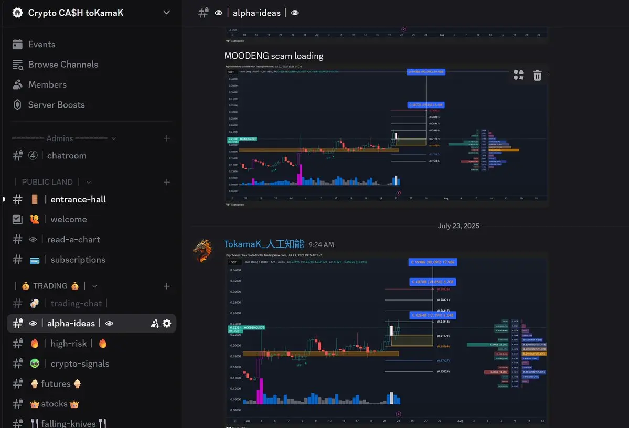The width and height of the screenshot is (629, 428).
Task: Click the Events calendar icon
Action: (17, 44)
